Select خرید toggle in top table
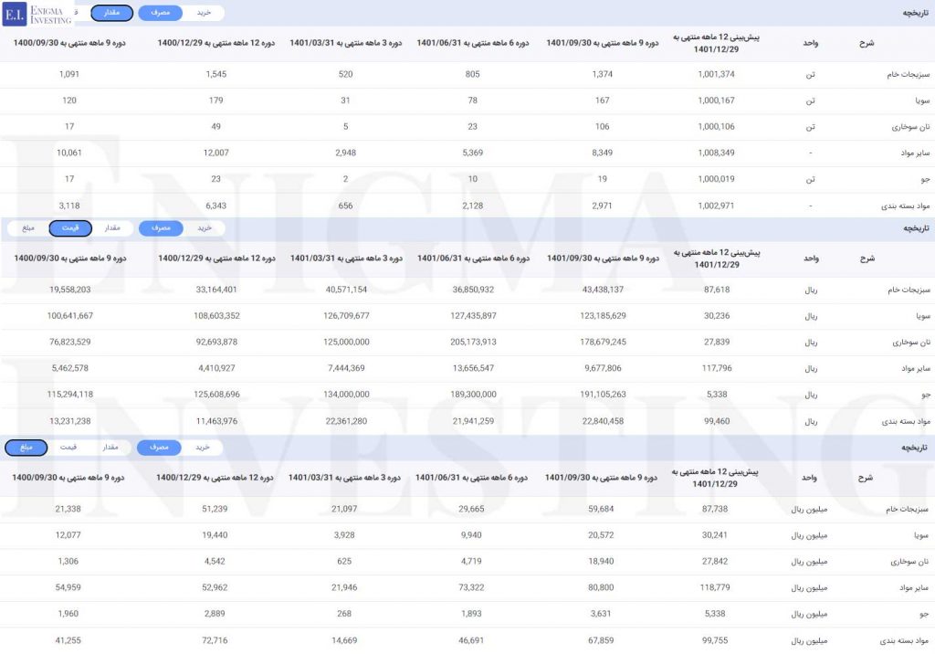Image resolution: width=935 pixels, height=654 pixels. pos(204,13)
